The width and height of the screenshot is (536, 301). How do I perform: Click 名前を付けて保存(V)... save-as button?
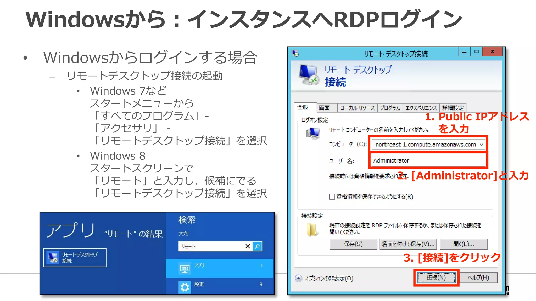pos(408,244)
